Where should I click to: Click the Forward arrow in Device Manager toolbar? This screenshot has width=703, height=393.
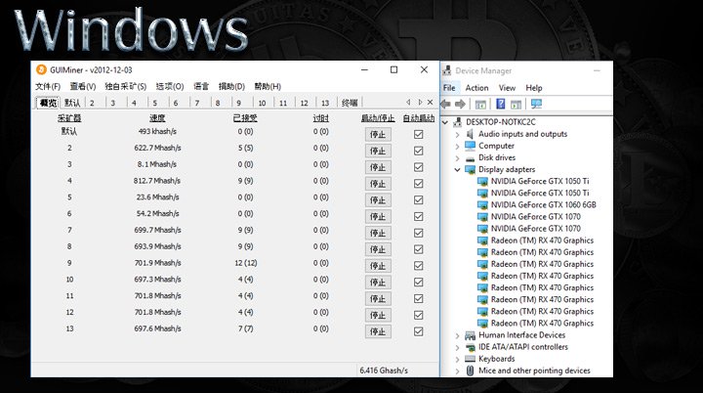461,104
